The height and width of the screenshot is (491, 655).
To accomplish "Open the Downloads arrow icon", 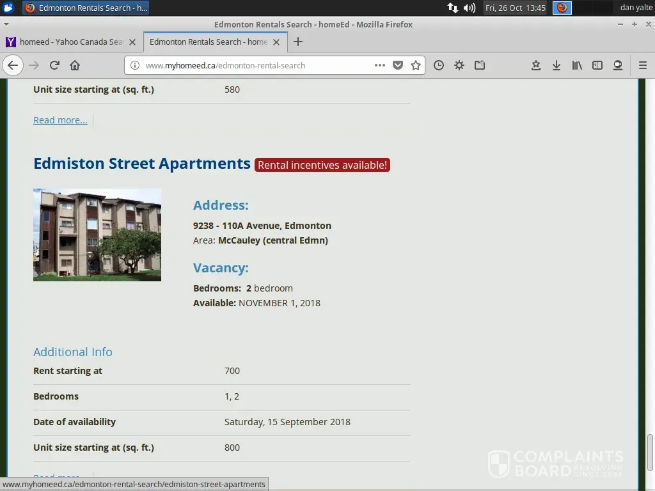I will tap(556, 65).
